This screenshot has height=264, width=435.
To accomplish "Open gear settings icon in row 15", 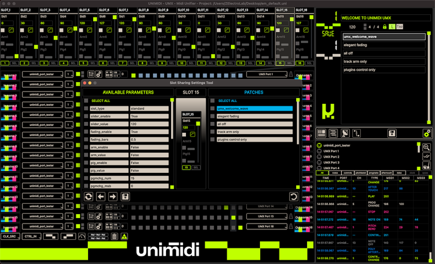I will click(x=99, y=216).
